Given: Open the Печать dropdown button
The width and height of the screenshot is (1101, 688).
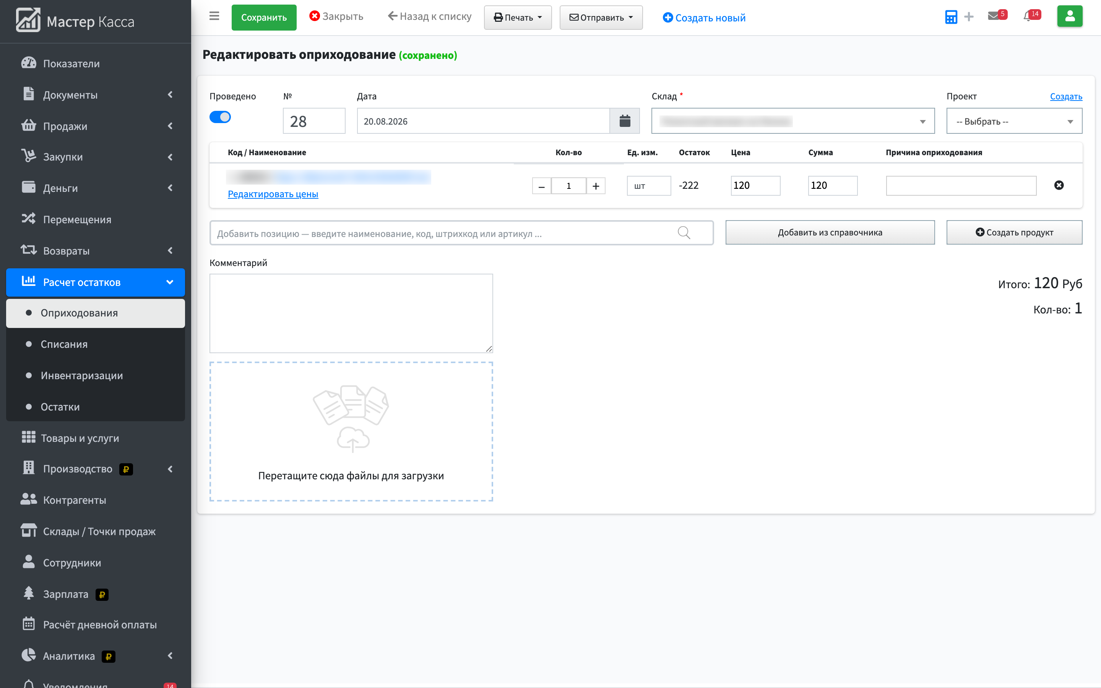Looking at the screenshot, I should coord(518,18).
